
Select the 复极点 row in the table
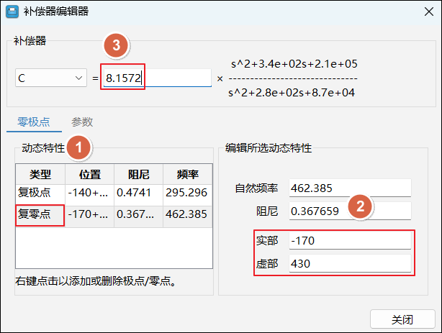click(x=40, y=193)
